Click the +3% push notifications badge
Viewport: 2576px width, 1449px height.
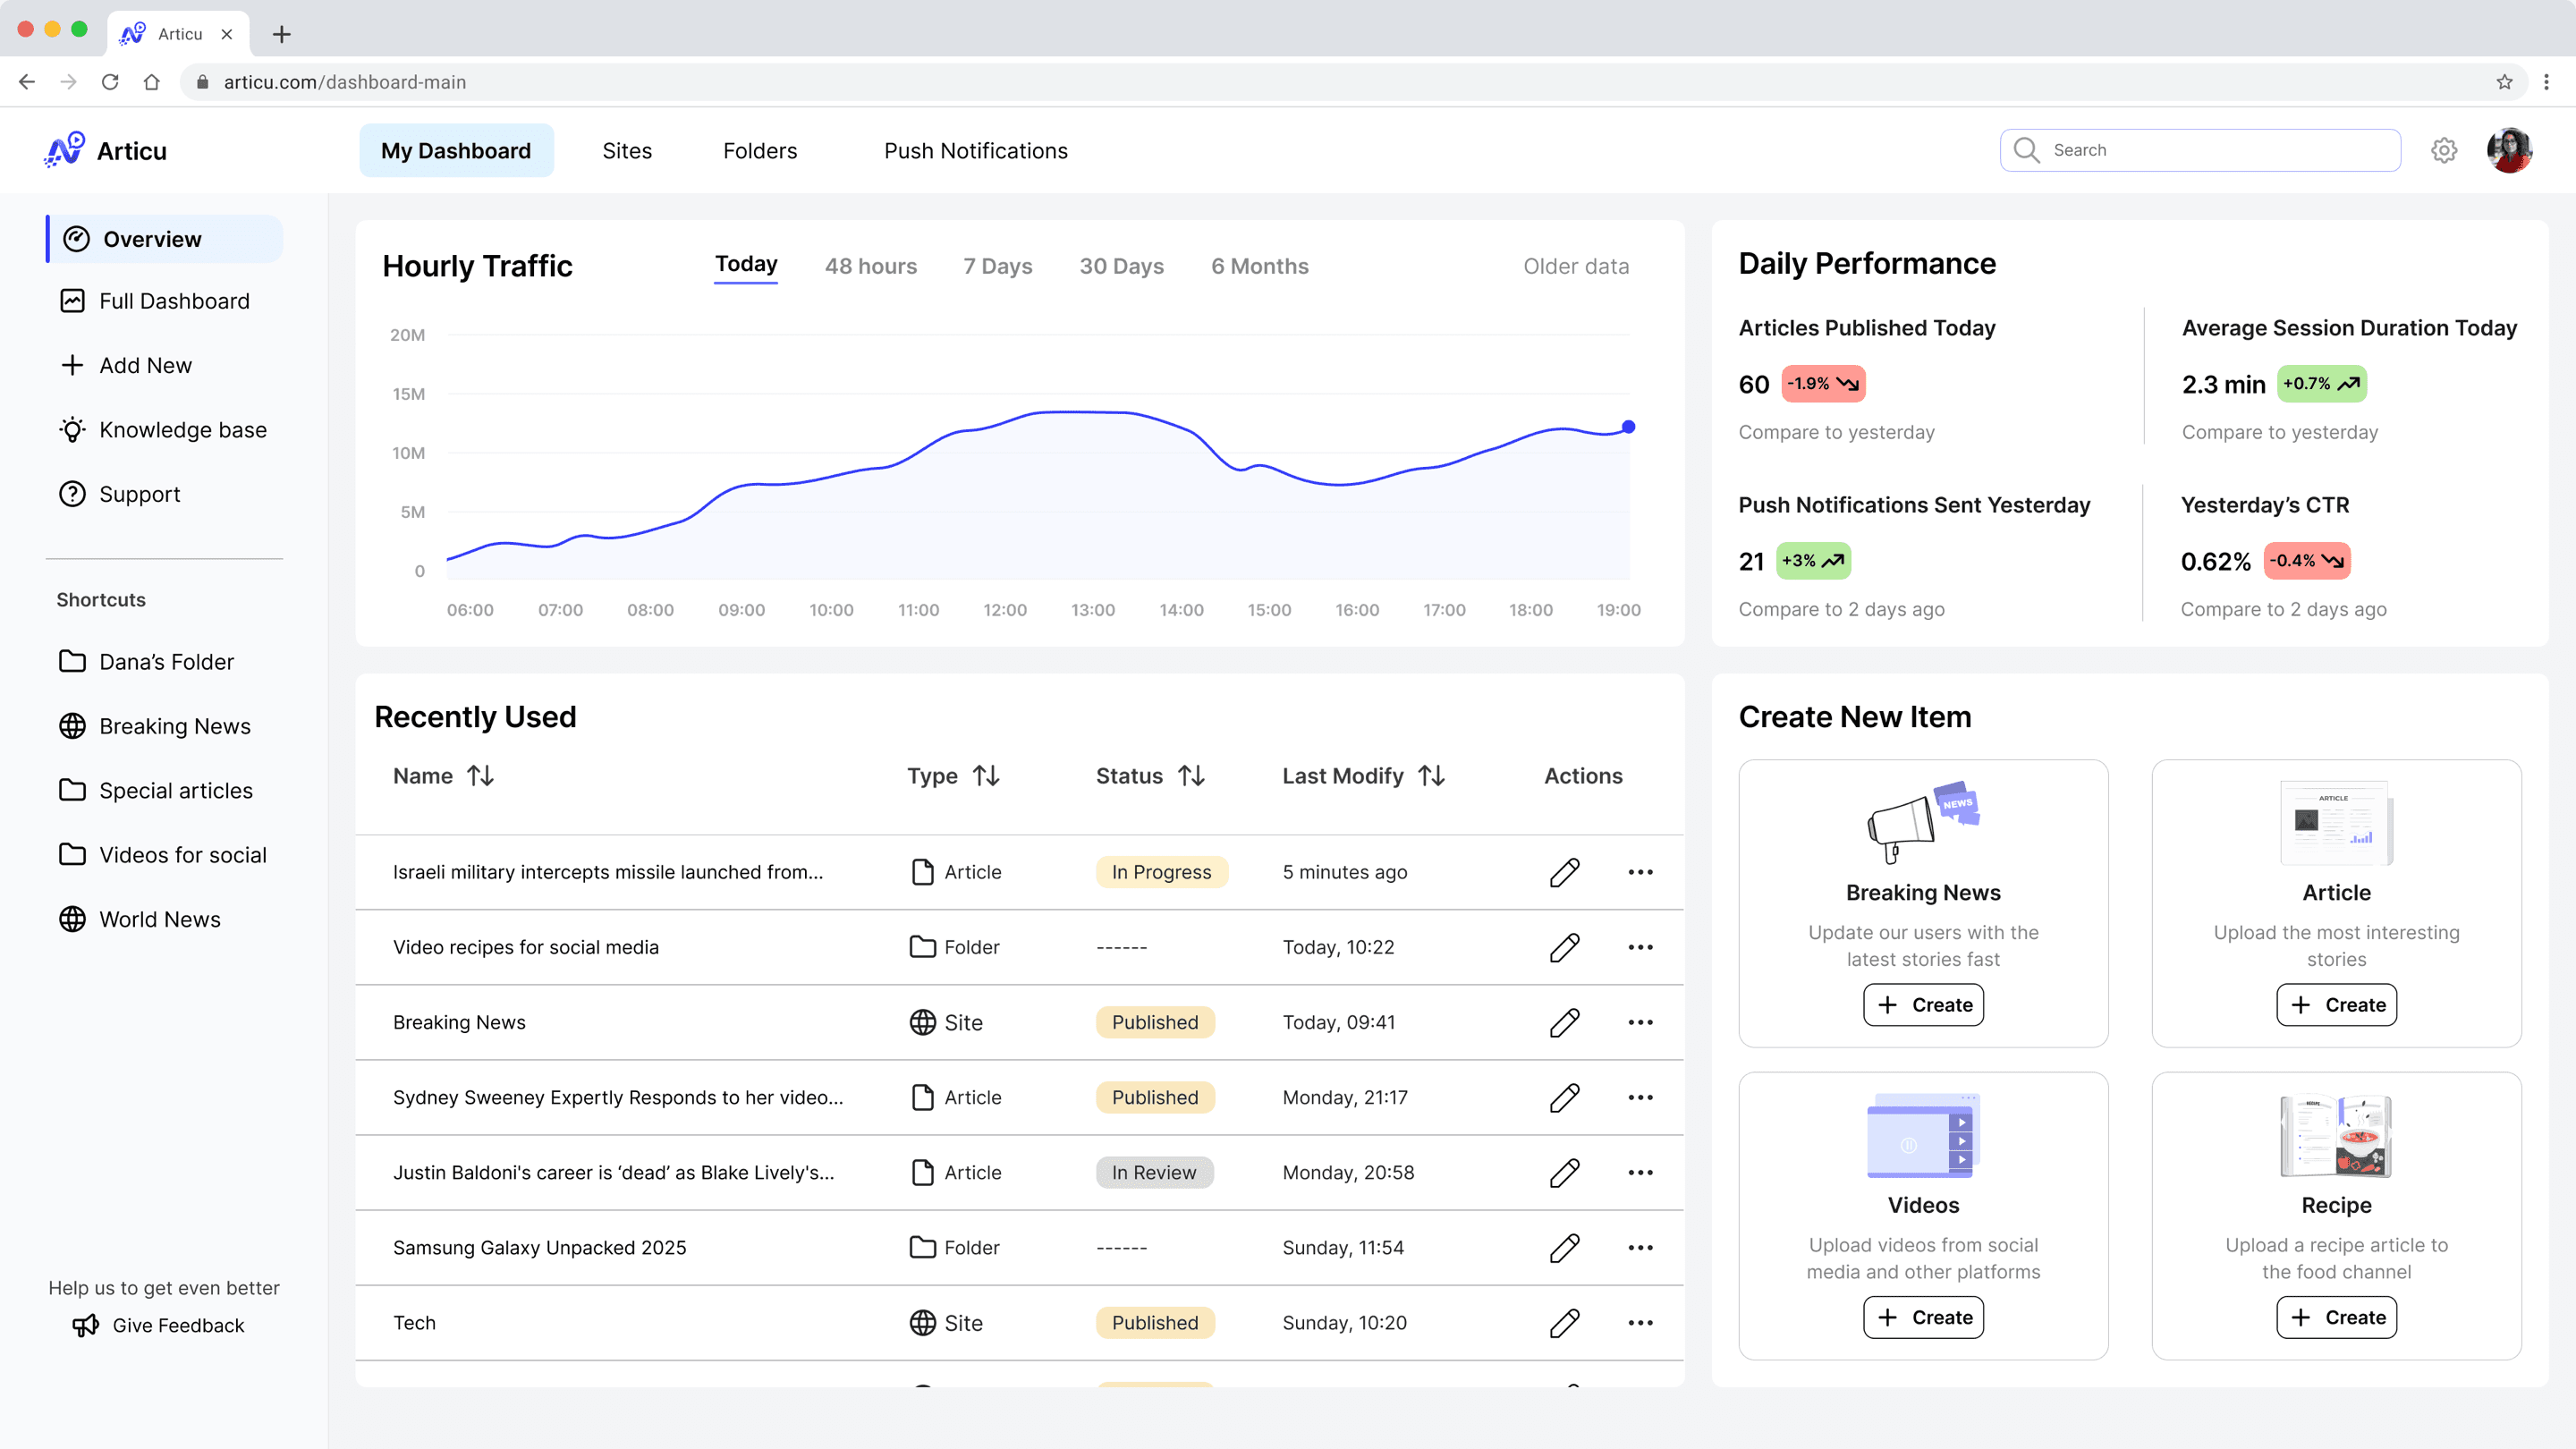coord(1813,561)
